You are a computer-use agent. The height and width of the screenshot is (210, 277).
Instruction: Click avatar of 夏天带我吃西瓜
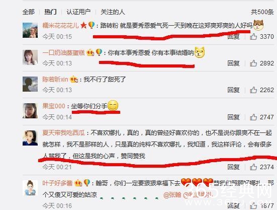coord(30,138)
